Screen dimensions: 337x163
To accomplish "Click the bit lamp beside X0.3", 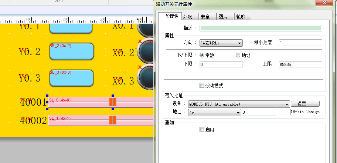I will [145, 78].
